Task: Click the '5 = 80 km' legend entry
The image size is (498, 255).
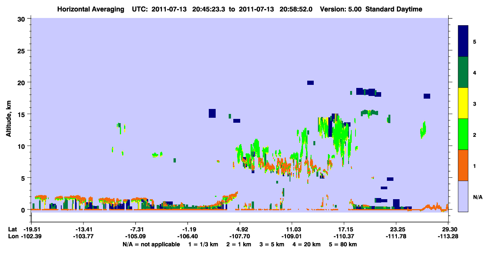Action: (343, 244)
